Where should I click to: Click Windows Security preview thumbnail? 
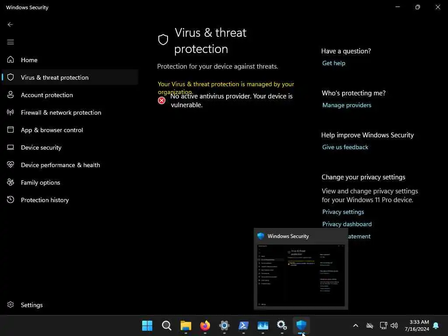pyautogui.click(x=301, y=275)
